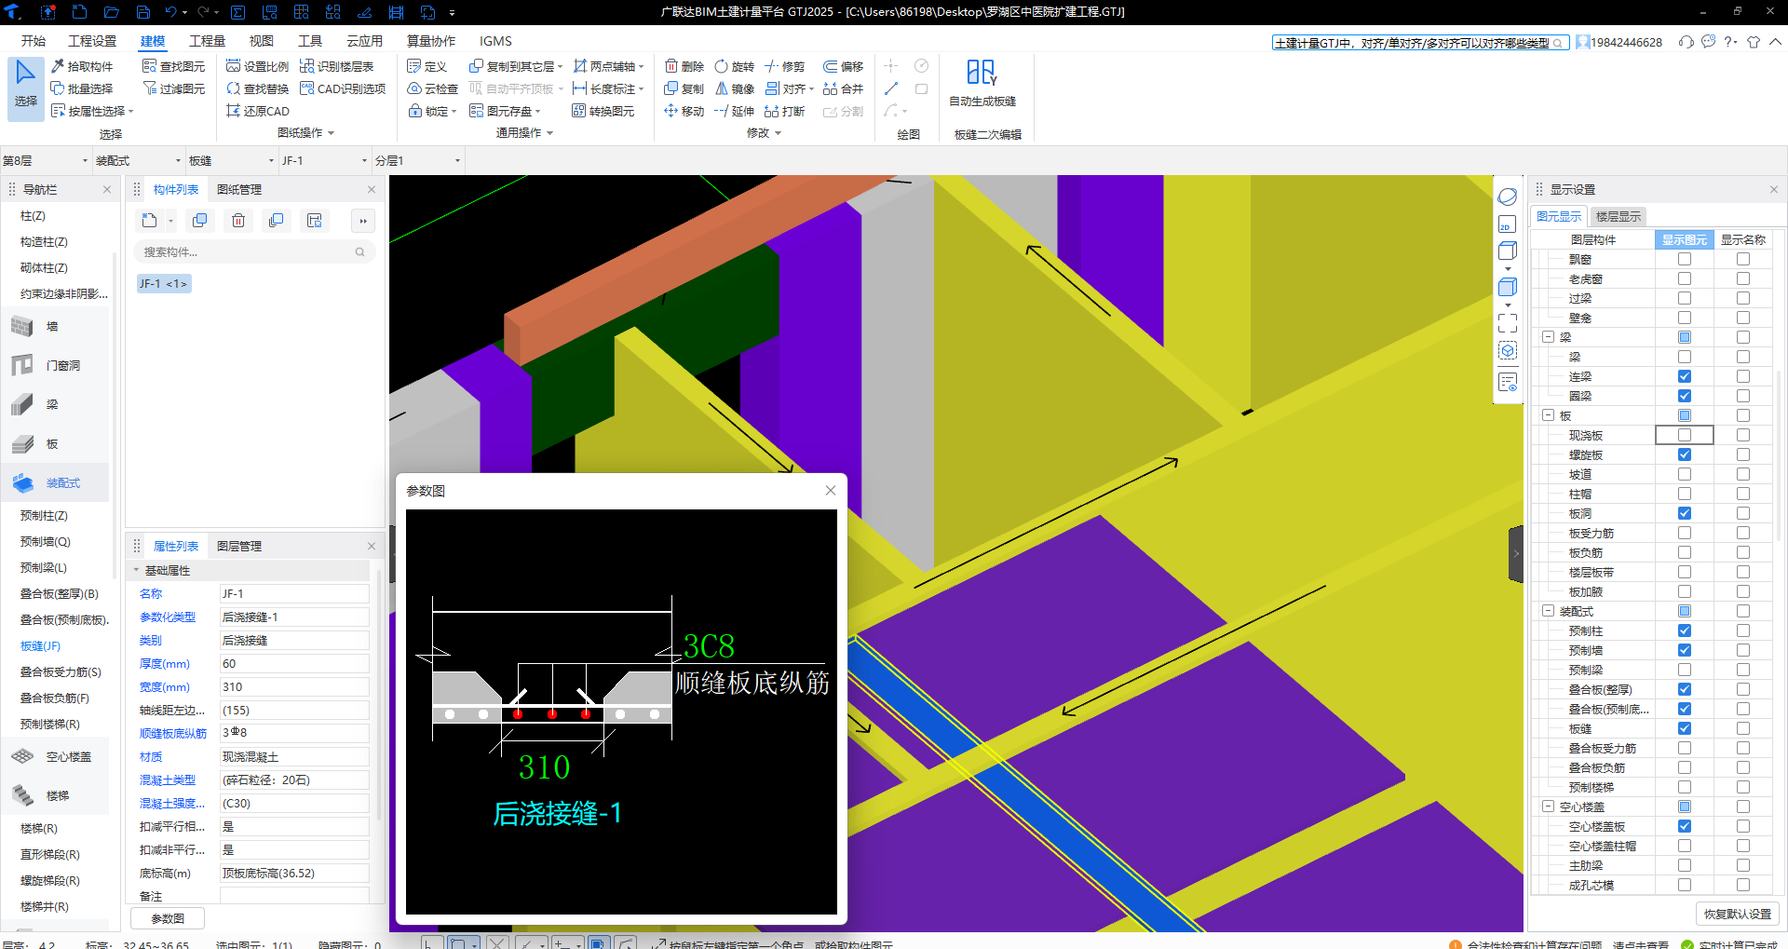The width and height of the screenshot is (1788, 949).
Task: Open the 视图 ribbon tab
Action: (262, 41)
